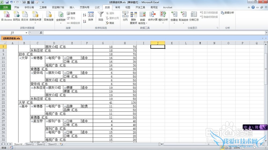268x150 pixels.
Task: Collapse the 便捷 group
Action: coord(65,88)
